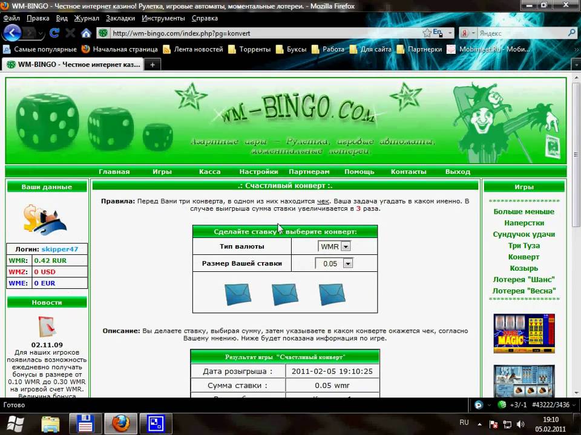Click the volume speaker tray icon
The image size is (581, 435).
click(x=520, y=424)
